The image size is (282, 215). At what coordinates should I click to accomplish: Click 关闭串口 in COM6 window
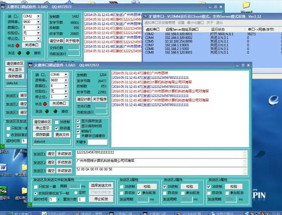tap(59, 103)
